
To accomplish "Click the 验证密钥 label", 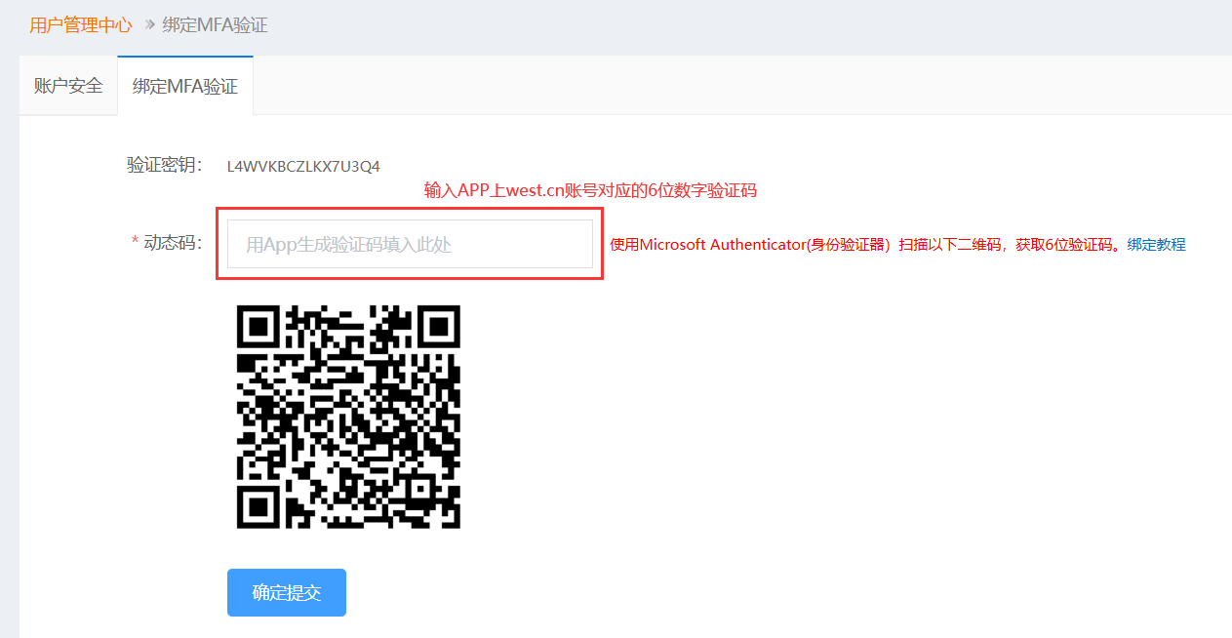I will tap(165, 165).
